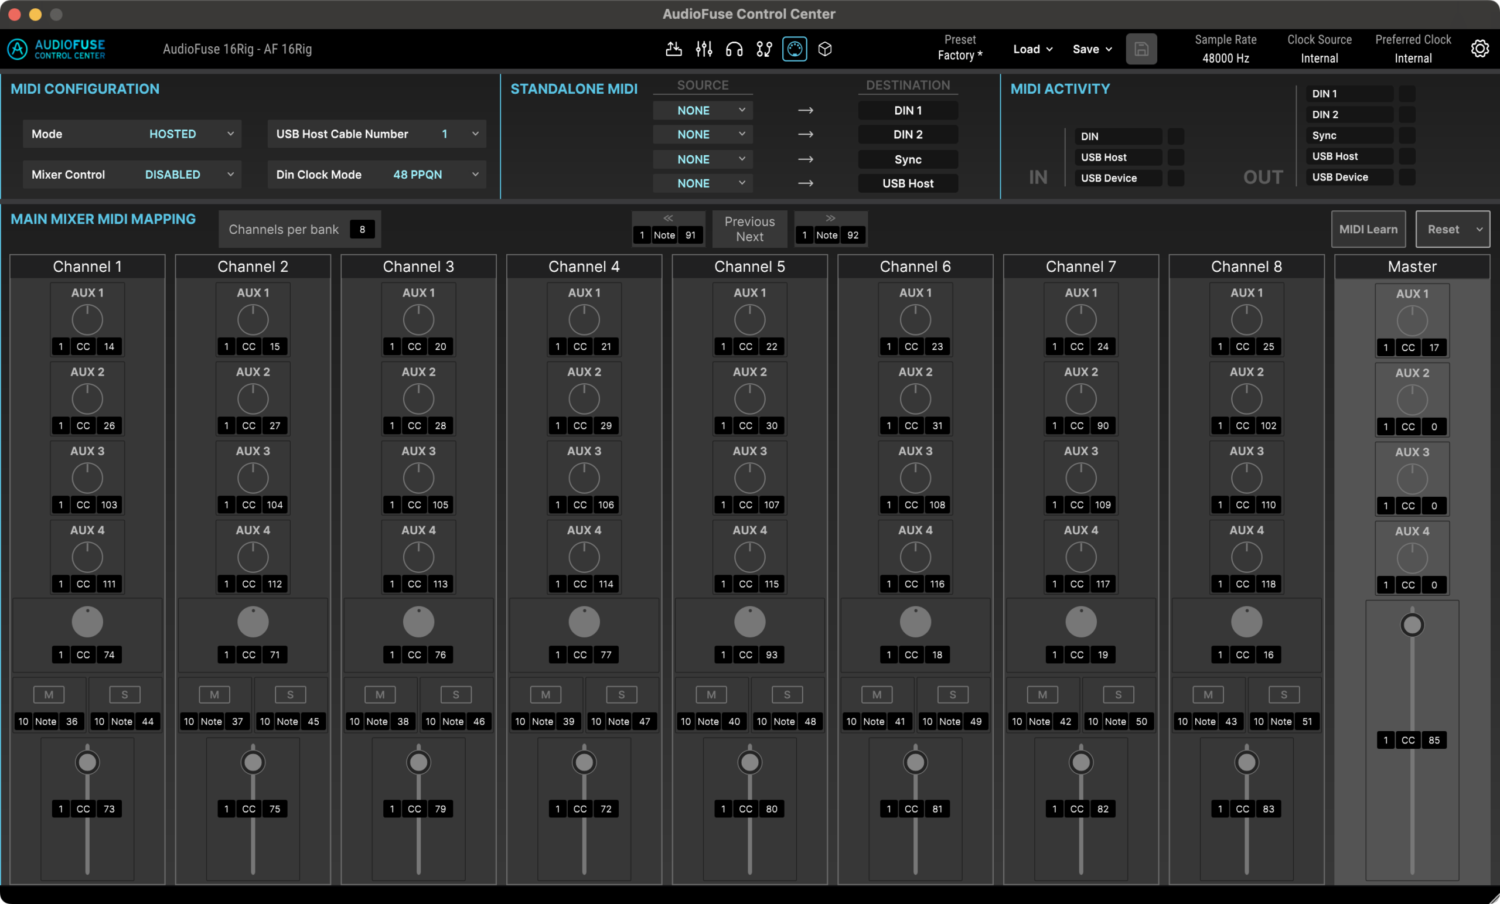The width and height of the screenshot is (1500, 904).
Task: Click the MIDI Learn button
Action: (1368, 230)
